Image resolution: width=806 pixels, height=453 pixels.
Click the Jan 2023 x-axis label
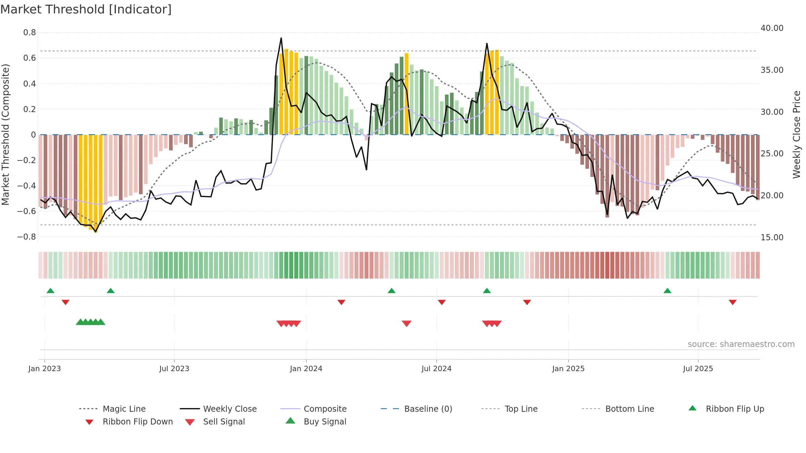pos(44,369)
